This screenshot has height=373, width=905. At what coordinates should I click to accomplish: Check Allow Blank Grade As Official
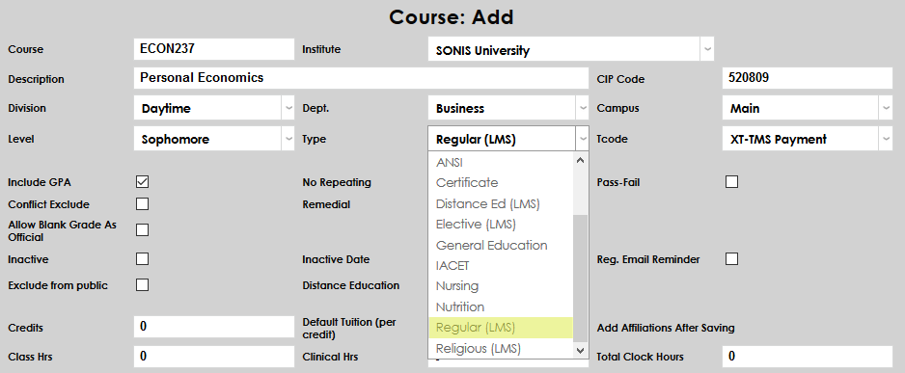point(142,230)
